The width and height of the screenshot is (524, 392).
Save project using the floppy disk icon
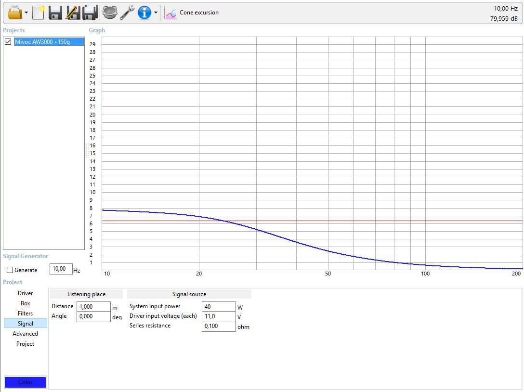pyautogui.click(x=55, y=13)
